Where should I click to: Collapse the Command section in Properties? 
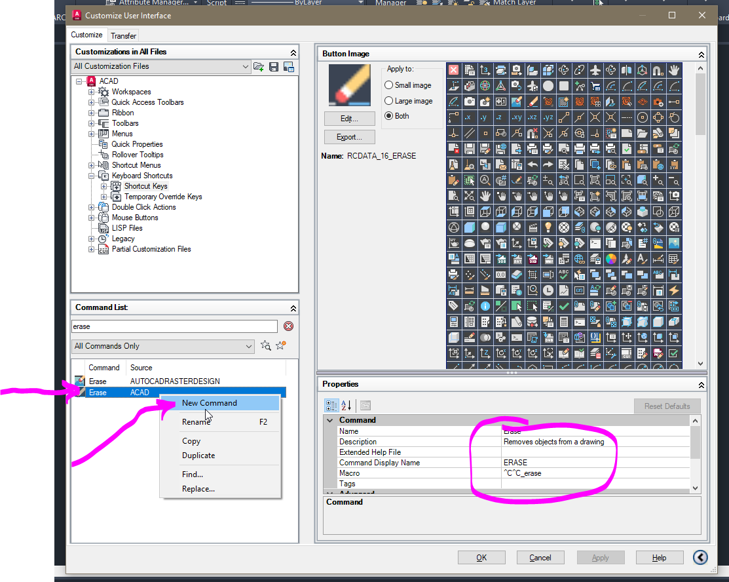click(330, 420)
